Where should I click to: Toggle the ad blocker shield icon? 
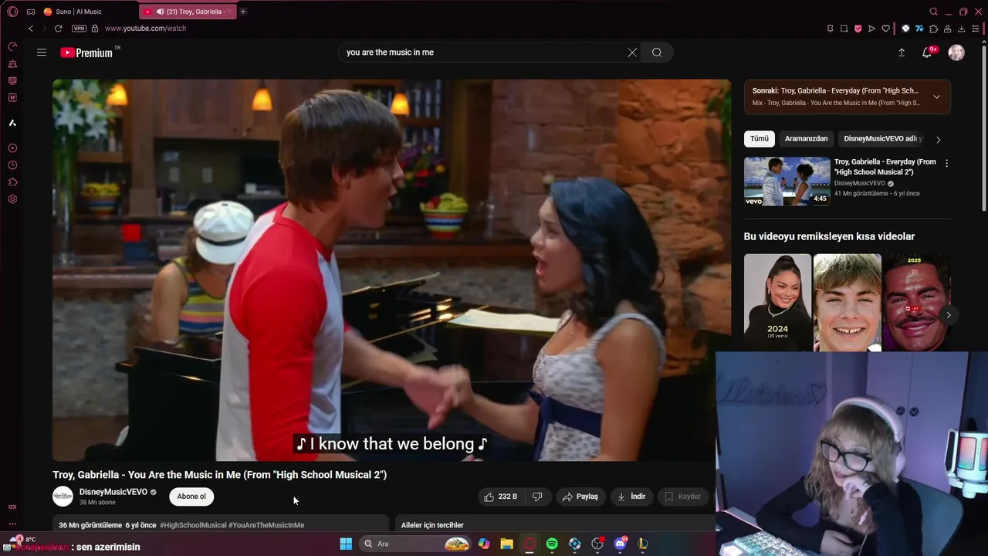(858, 29)
